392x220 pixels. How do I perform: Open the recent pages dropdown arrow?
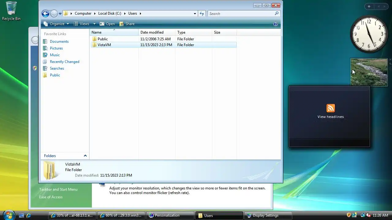pyautogui.click(x=60, y=14)
